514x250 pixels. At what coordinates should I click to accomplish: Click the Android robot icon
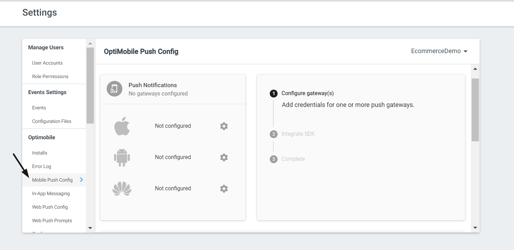coord(122,157)
